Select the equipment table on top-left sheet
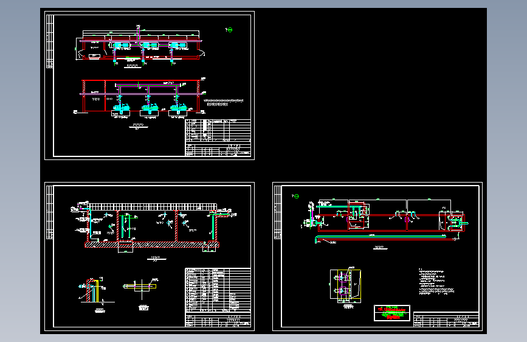The width and height of the screenshot is (527, 342). pyautogui.click(x=218, y=131)
